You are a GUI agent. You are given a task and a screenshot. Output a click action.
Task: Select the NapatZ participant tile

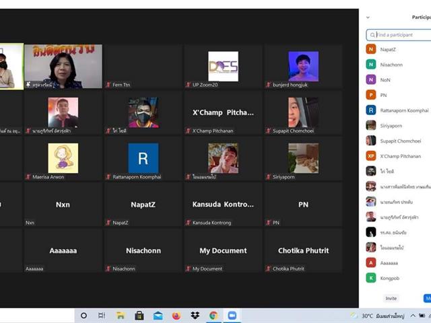pyautogui.click(x=143, y=205)
